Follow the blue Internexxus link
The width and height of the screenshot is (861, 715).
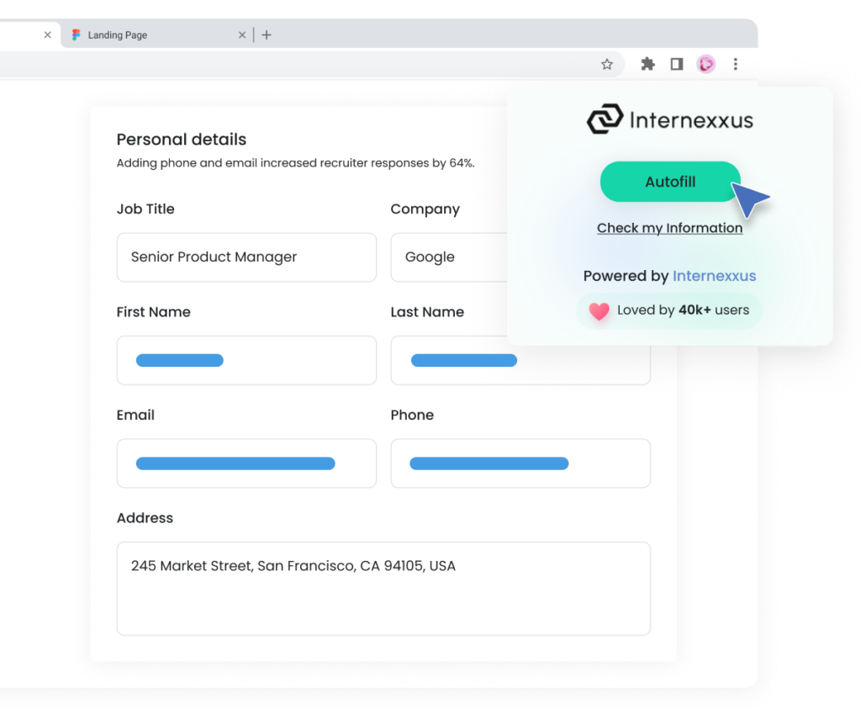pyautogui.click(x=714, y=276)
